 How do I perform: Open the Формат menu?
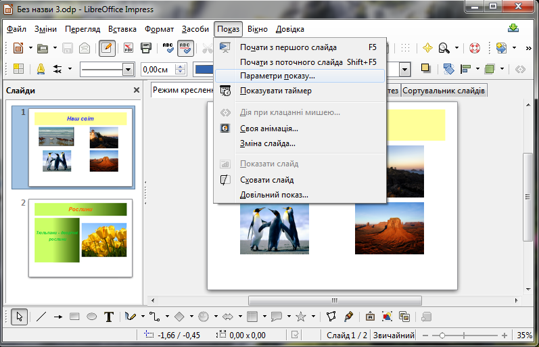tap(159, 29)
